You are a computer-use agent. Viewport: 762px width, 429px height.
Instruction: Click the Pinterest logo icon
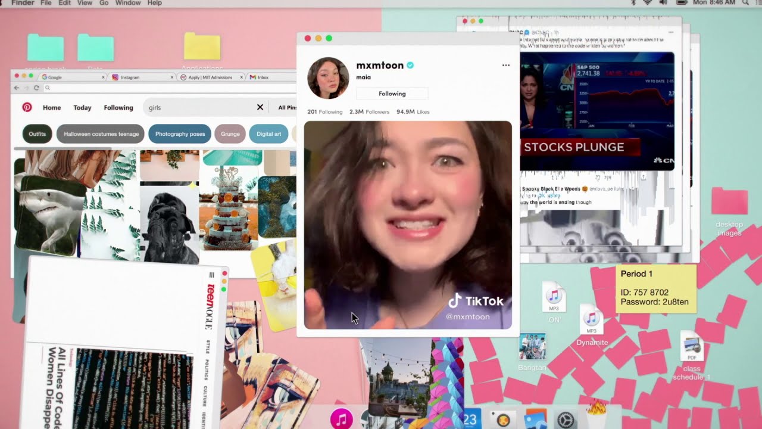coord(27,107)
